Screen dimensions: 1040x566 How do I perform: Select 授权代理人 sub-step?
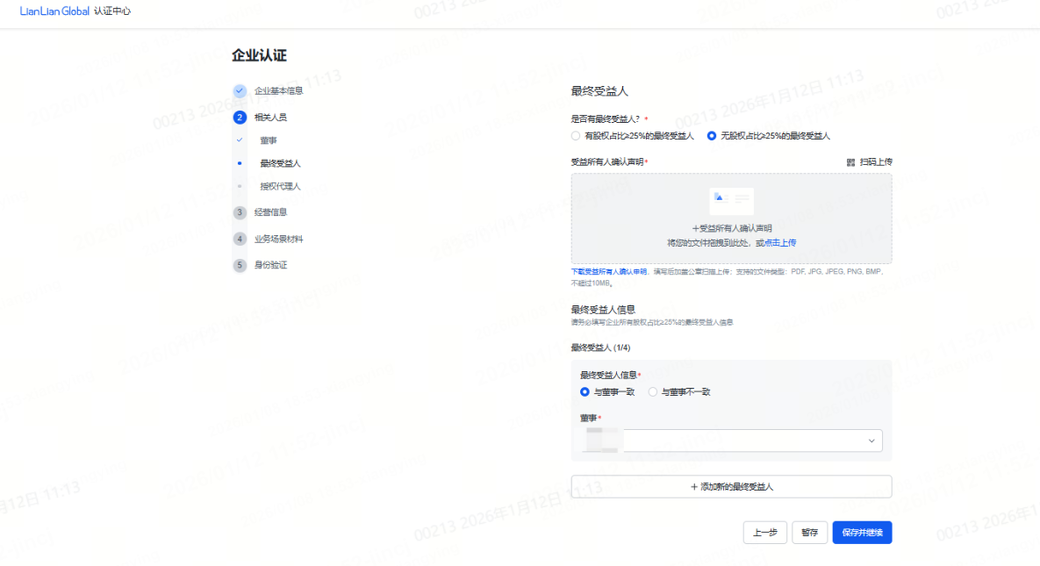(280, 186)
